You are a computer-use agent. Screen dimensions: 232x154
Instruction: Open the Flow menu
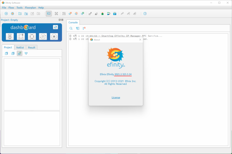pyautogui.click(x=11, y=8)
